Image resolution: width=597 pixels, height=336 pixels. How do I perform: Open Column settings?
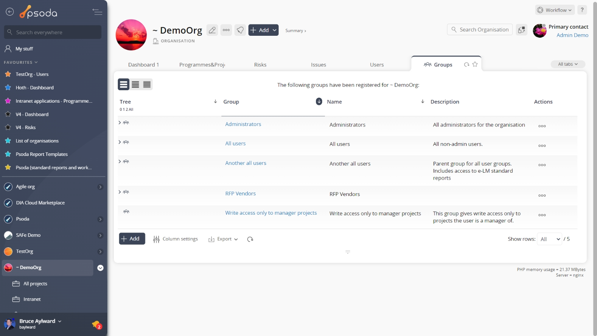[x=176, y=239]
